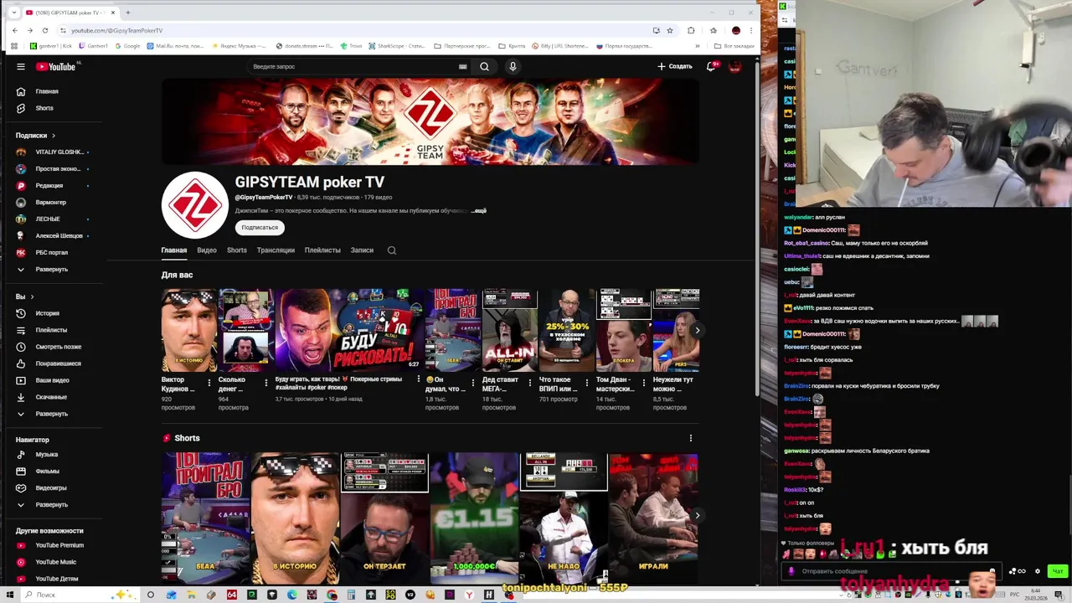
Task: Expand Подписки section chevron
Action: pos(54,136)
